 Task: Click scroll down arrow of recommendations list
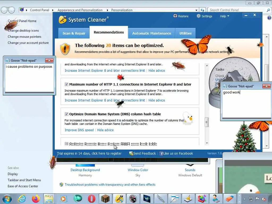pyautogui.click(x=207, y=143)
